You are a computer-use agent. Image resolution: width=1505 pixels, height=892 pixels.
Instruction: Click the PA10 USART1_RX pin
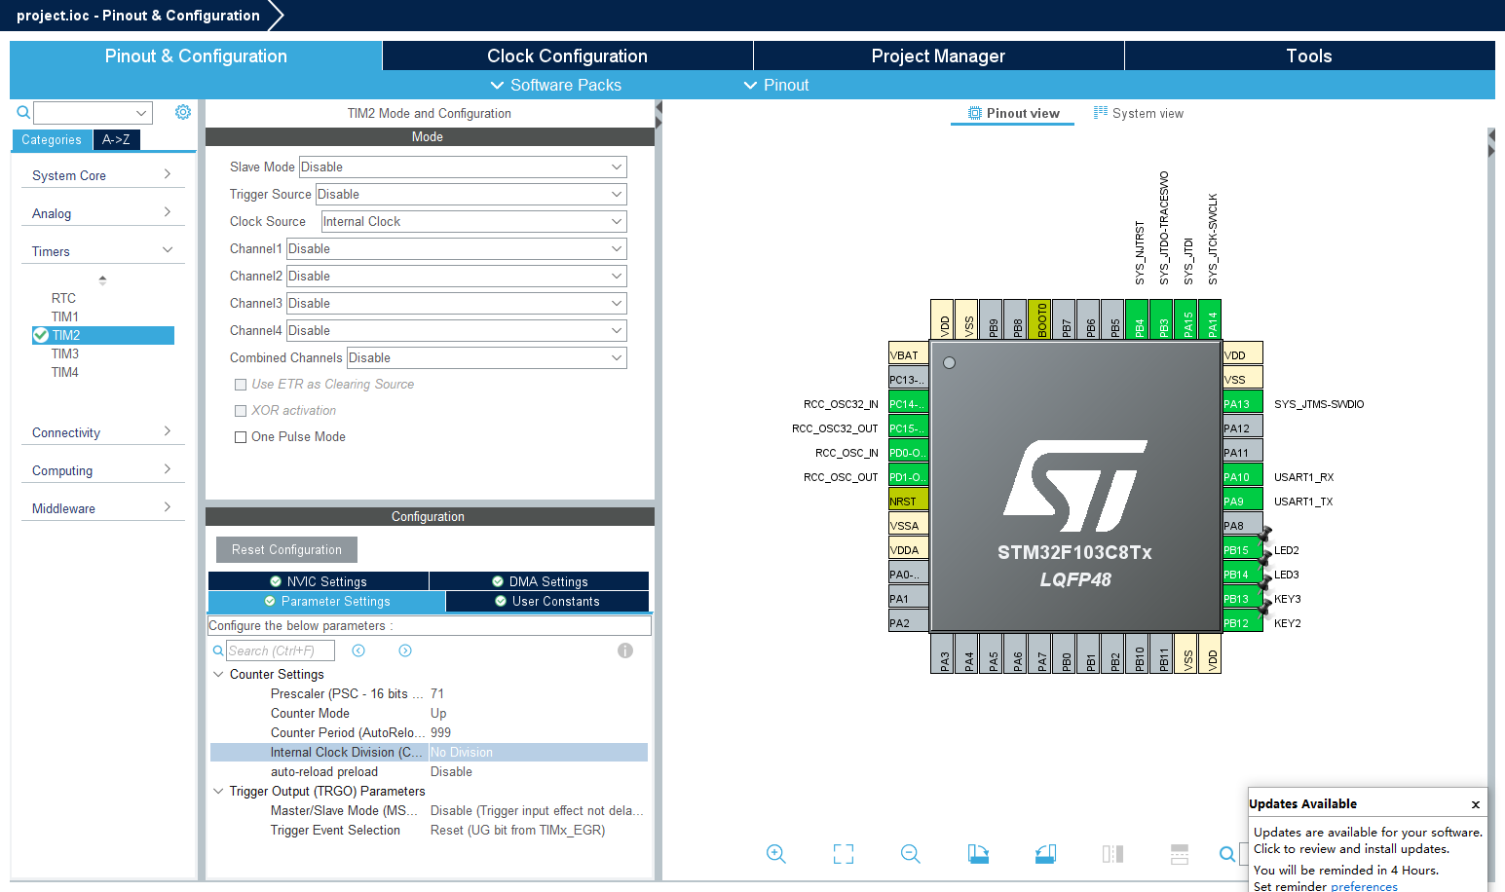click(1242, 476)
